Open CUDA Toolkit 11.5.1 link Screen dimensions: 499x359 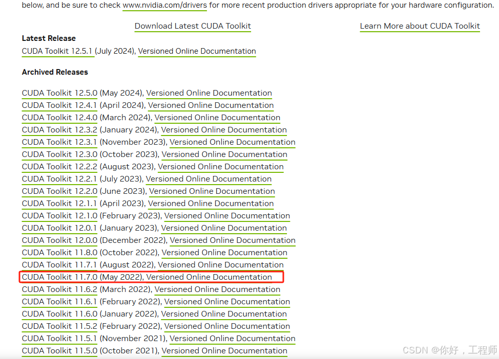[59, 339]
